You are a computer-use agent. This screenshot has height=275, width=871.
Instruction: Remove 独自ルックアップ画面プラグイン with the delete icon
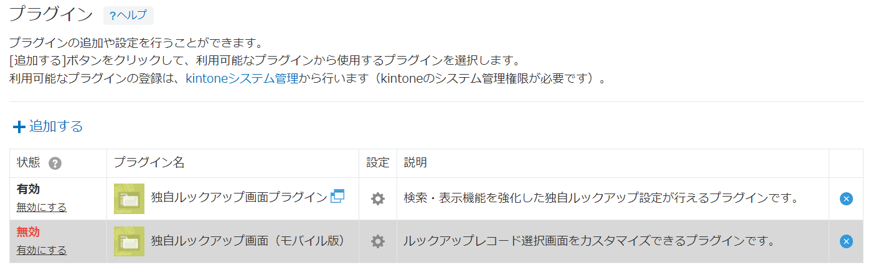(846, 199)
